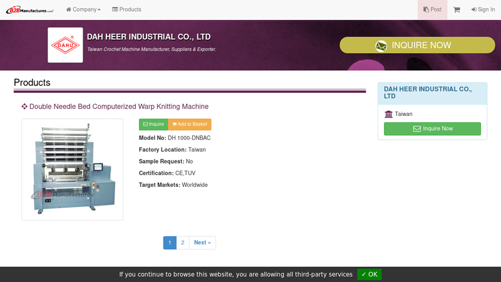Go to page 2 of products

tap(182, 243)
